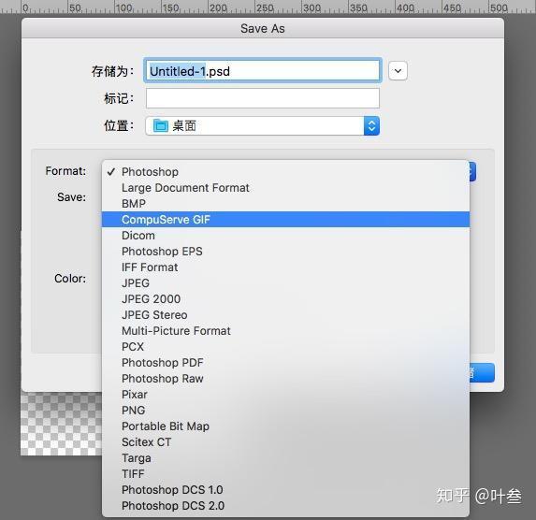Select Pixar format
Image resolution: width=536 pixels, height=520 pixels.
(x=285, y=394)
